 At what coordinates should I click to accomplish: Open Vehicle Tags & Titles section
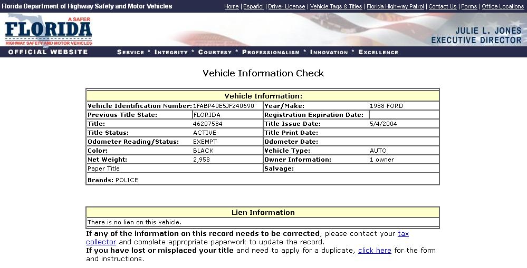coord(336,6)
